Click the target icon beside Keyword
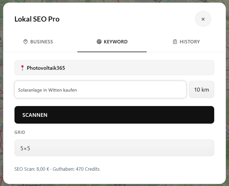Viewport: 229px width, 186px height. point(99,42)
